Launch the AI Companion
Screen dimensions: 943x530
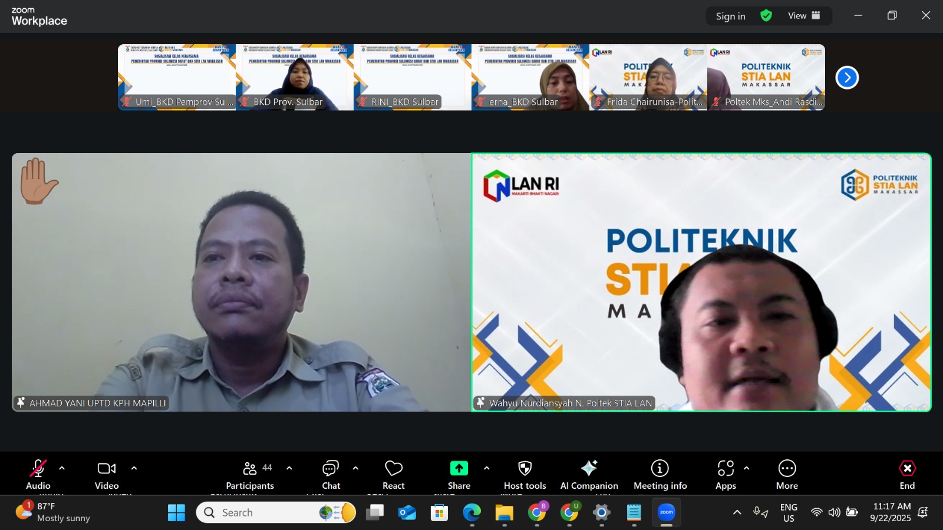tap(589, 475)
